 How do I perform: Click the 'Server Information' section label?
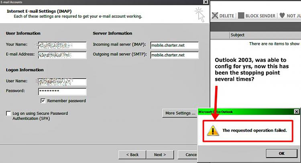(x=112, y=33)
